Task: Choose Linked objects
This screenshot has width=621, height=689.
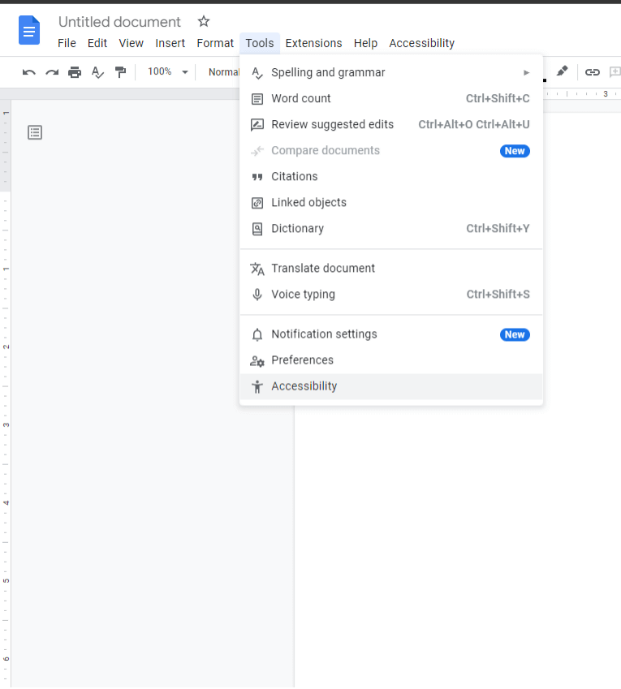Action: (x=391, y=202)
